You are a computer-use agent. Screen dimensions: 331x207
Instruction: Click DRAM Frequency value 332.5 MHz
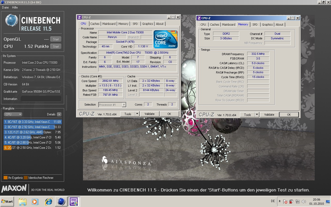click(x=258, y=54)
